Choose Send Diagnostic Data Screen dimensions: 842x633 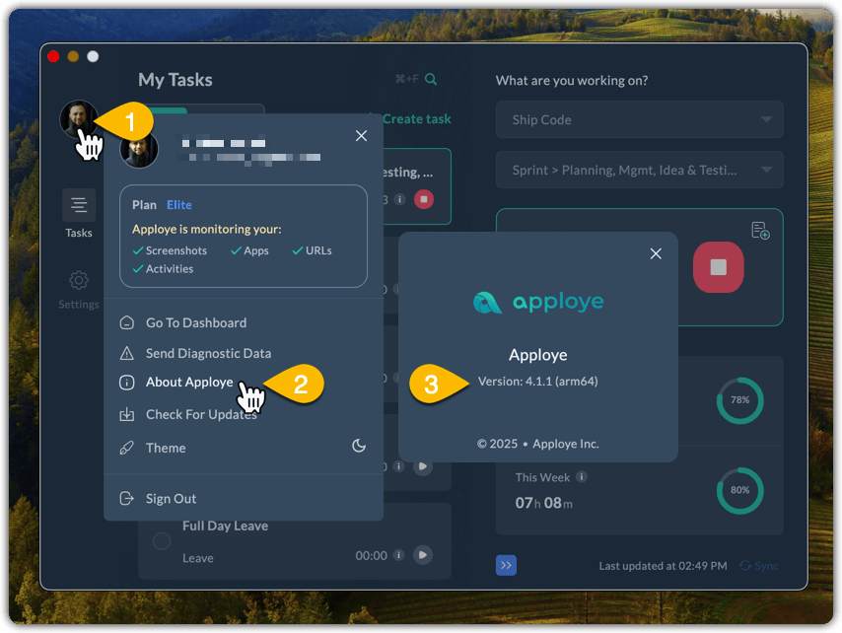tap(208, 353)
